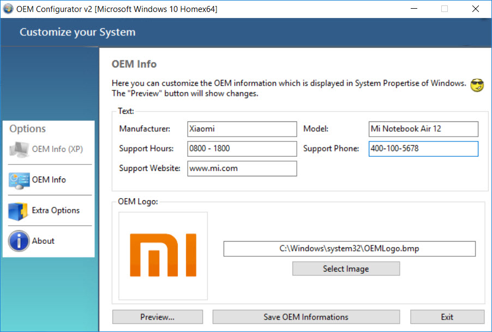Image resolution: width=492 pixels, height=332 pixels.
Task: Click the sunglasses smiley icon
Action: coord(477,85)
